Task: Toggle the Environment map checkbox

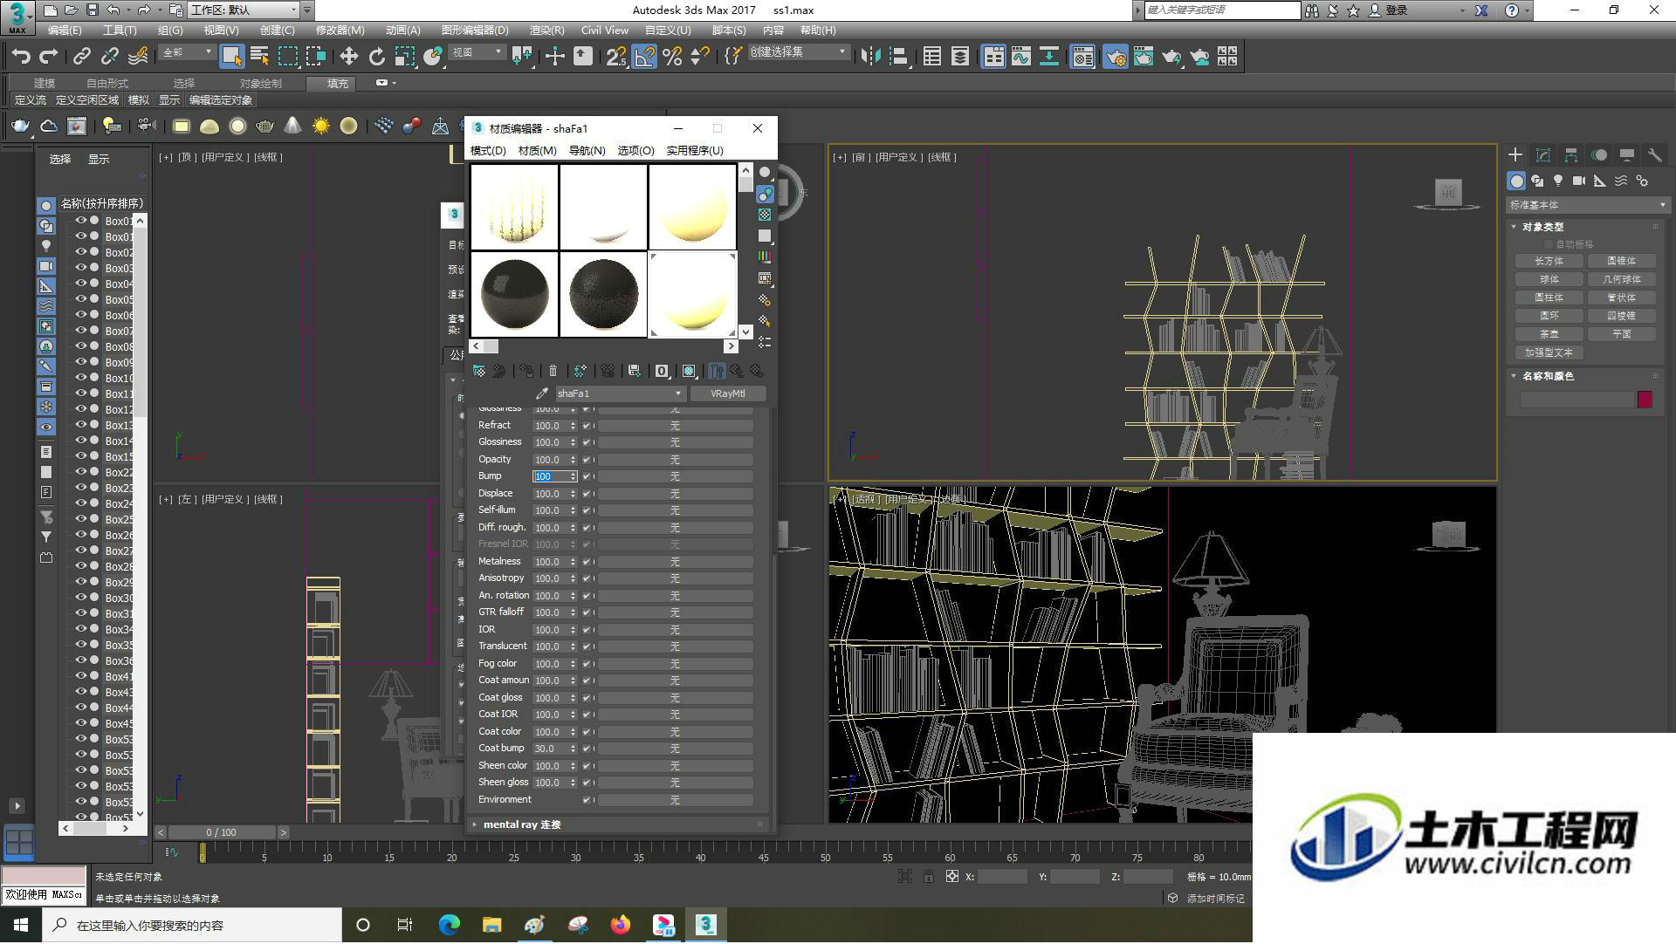Action: (587, 800)
